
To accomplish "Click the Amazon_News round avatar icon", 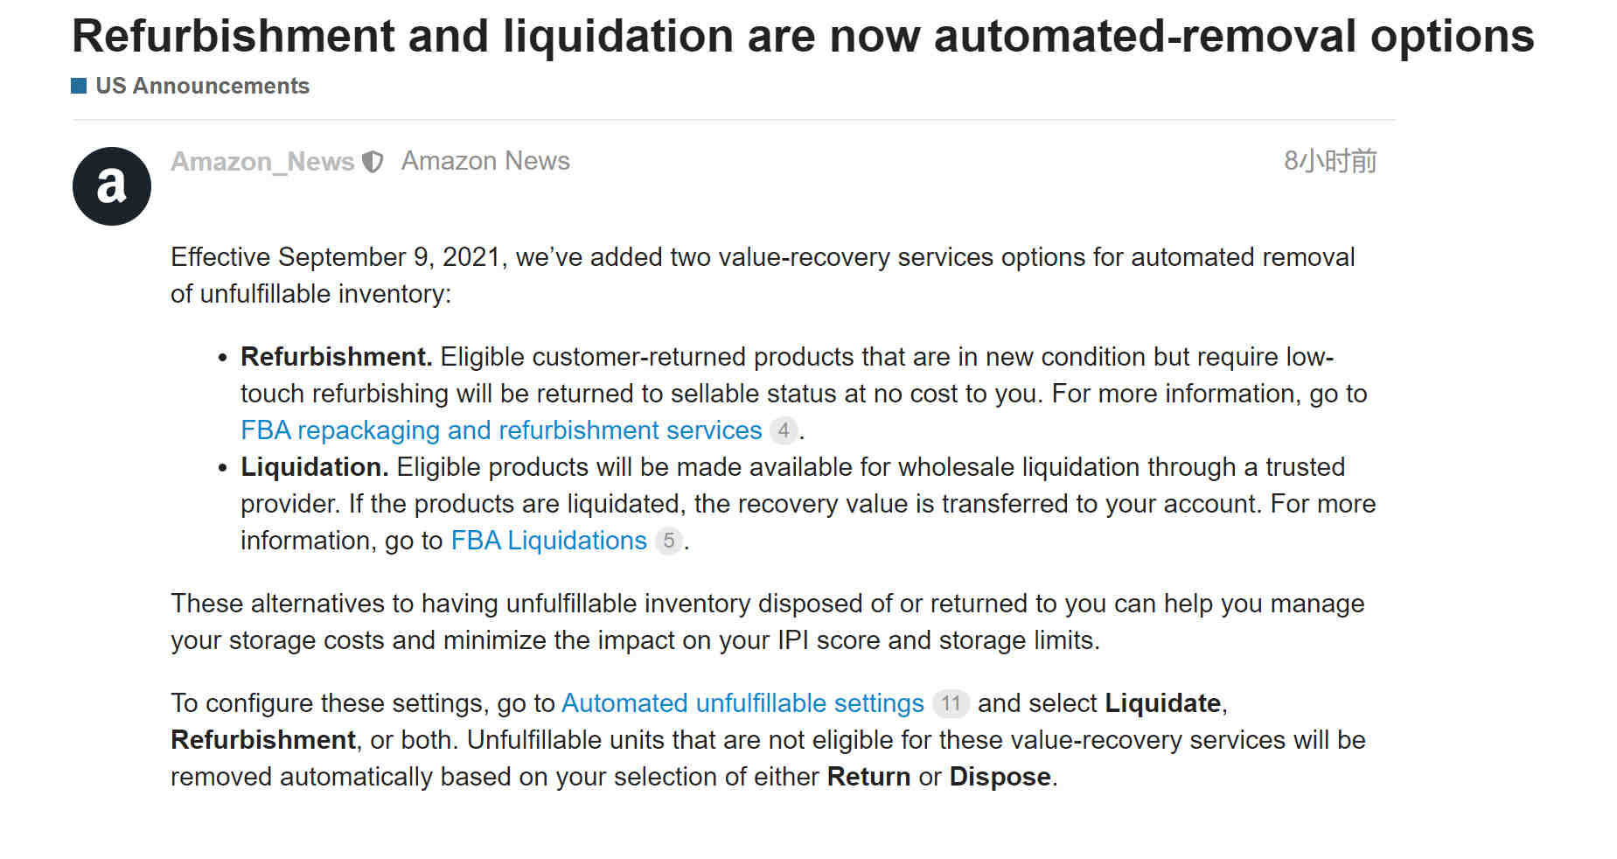I will (x=111, y=186).
